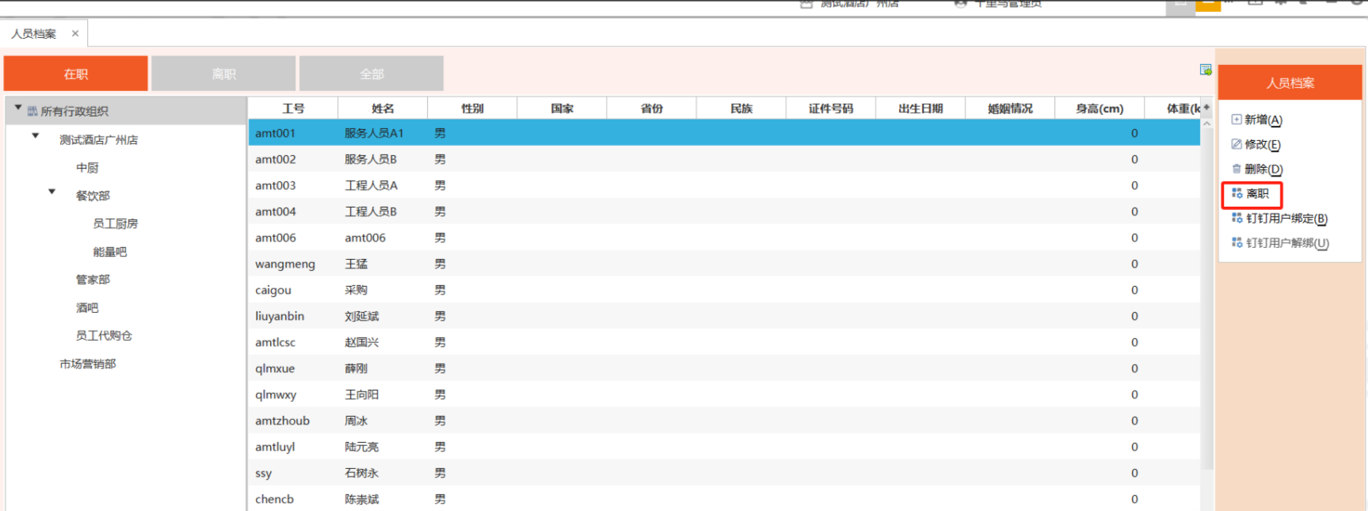Click the 姓名 column header
Image resolution: width=1368 pixels, height=511 pixels.
tap(383, 109)
